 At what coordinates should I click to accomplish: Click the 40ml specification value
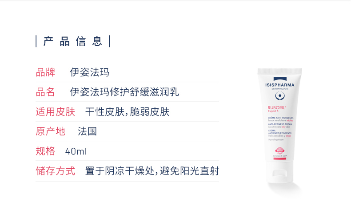(x=76, y=151)
